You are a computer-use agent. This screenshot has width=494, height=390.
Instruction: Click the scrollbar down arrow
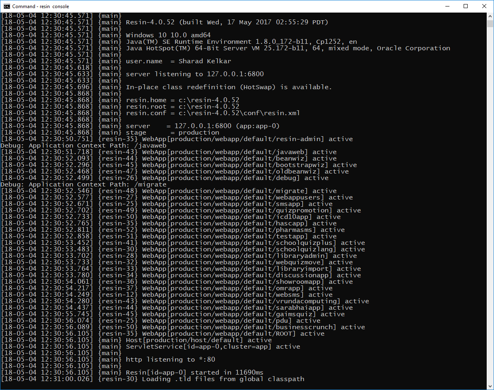pos(490,386)
